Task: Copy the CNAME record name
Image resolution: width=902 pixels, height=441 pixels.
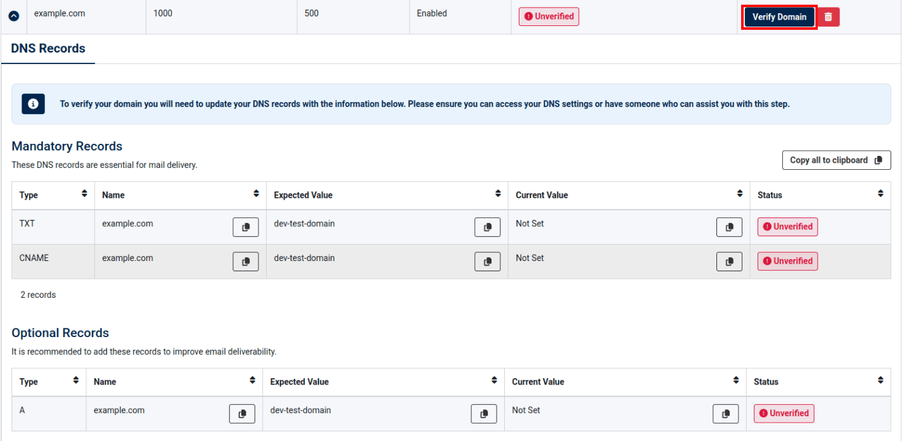Action: pyautogui.click(x=246, y=261)
